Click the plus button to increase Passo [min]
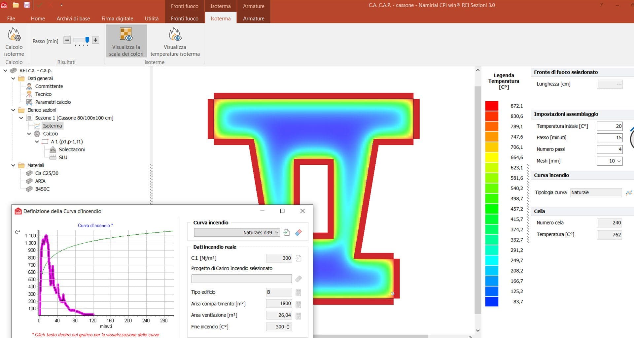The height and width of the screenshot is (338, 634). 95,40
